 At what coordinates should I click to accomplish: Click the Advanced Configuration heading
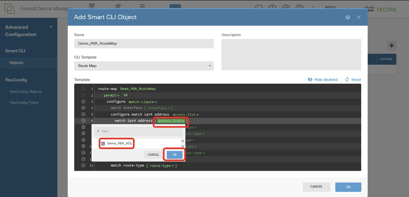20,31
